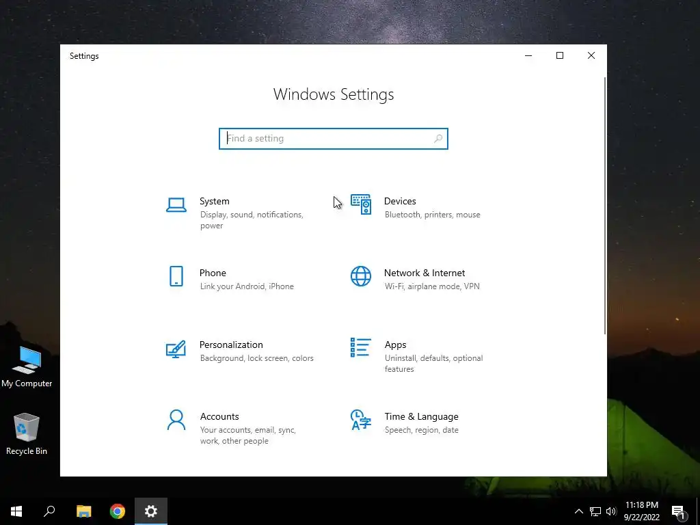Select the Recycle Bin desktop icon
The image size is (700, 525).
point(27,434)
